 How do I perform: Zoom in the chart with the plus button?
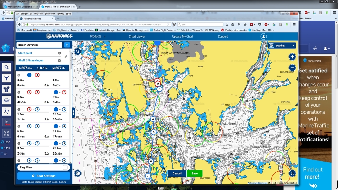pos(292,57)
